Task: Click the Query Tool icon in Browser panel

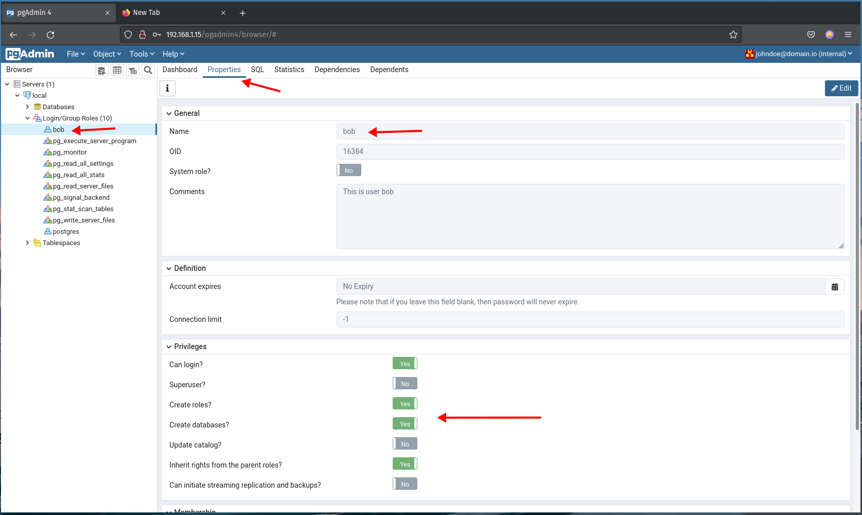Action: pos(102,70)
